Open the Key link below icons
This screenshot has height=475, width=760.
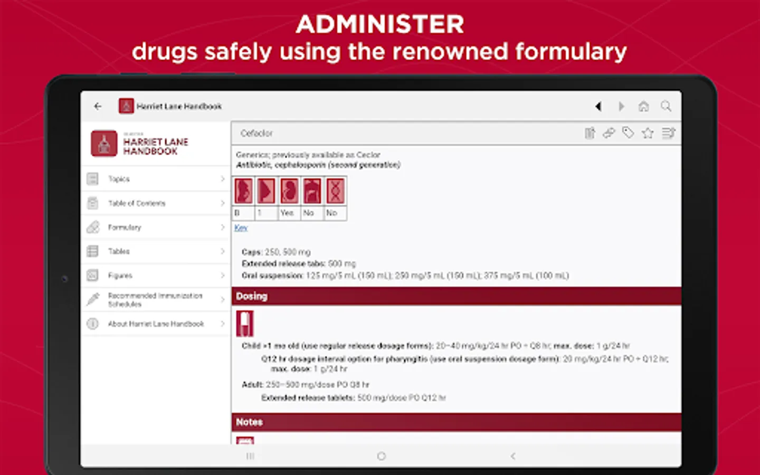click(241, 227)
